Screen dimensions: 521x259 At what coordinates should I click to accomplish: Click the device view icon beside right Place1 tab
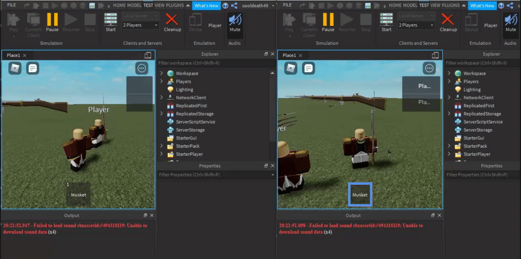pyautogui.click(x=435, y=55)
